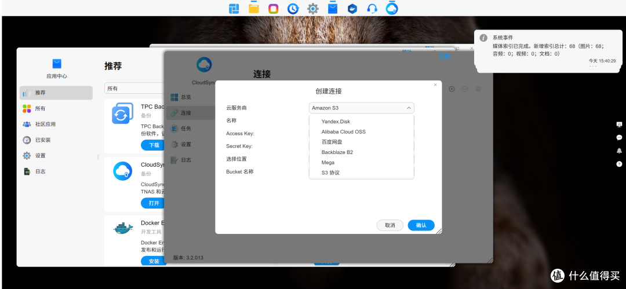The width and height of the screenshot is (626, 289).
Task: Click the 连接 heading in CloudSync window
Action: pos(262,74)
